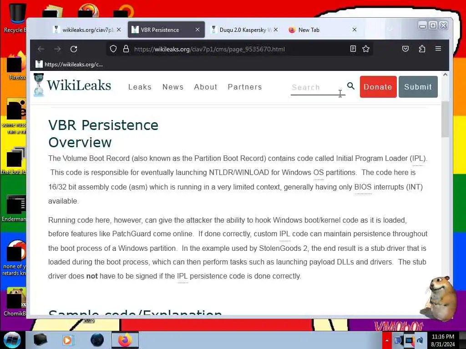View site security via the padlock icon
Viewport: 466px width, 349px height.
click(126, 49)
